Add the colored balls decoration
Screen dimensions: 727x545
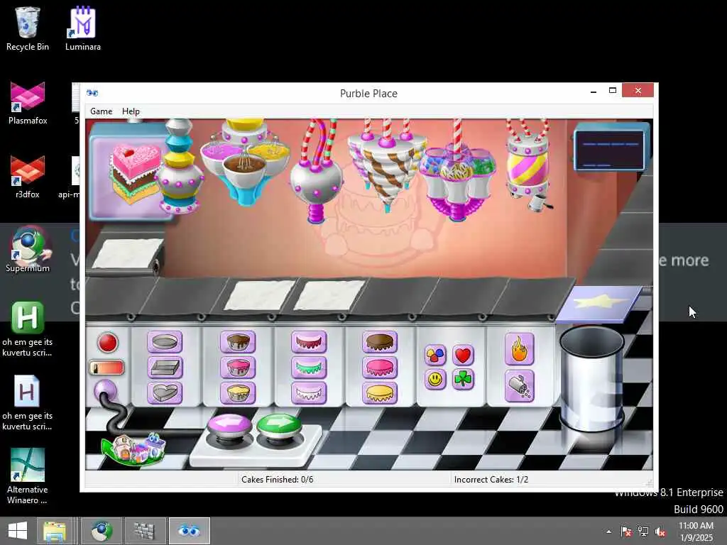click(x=435, y=356)
